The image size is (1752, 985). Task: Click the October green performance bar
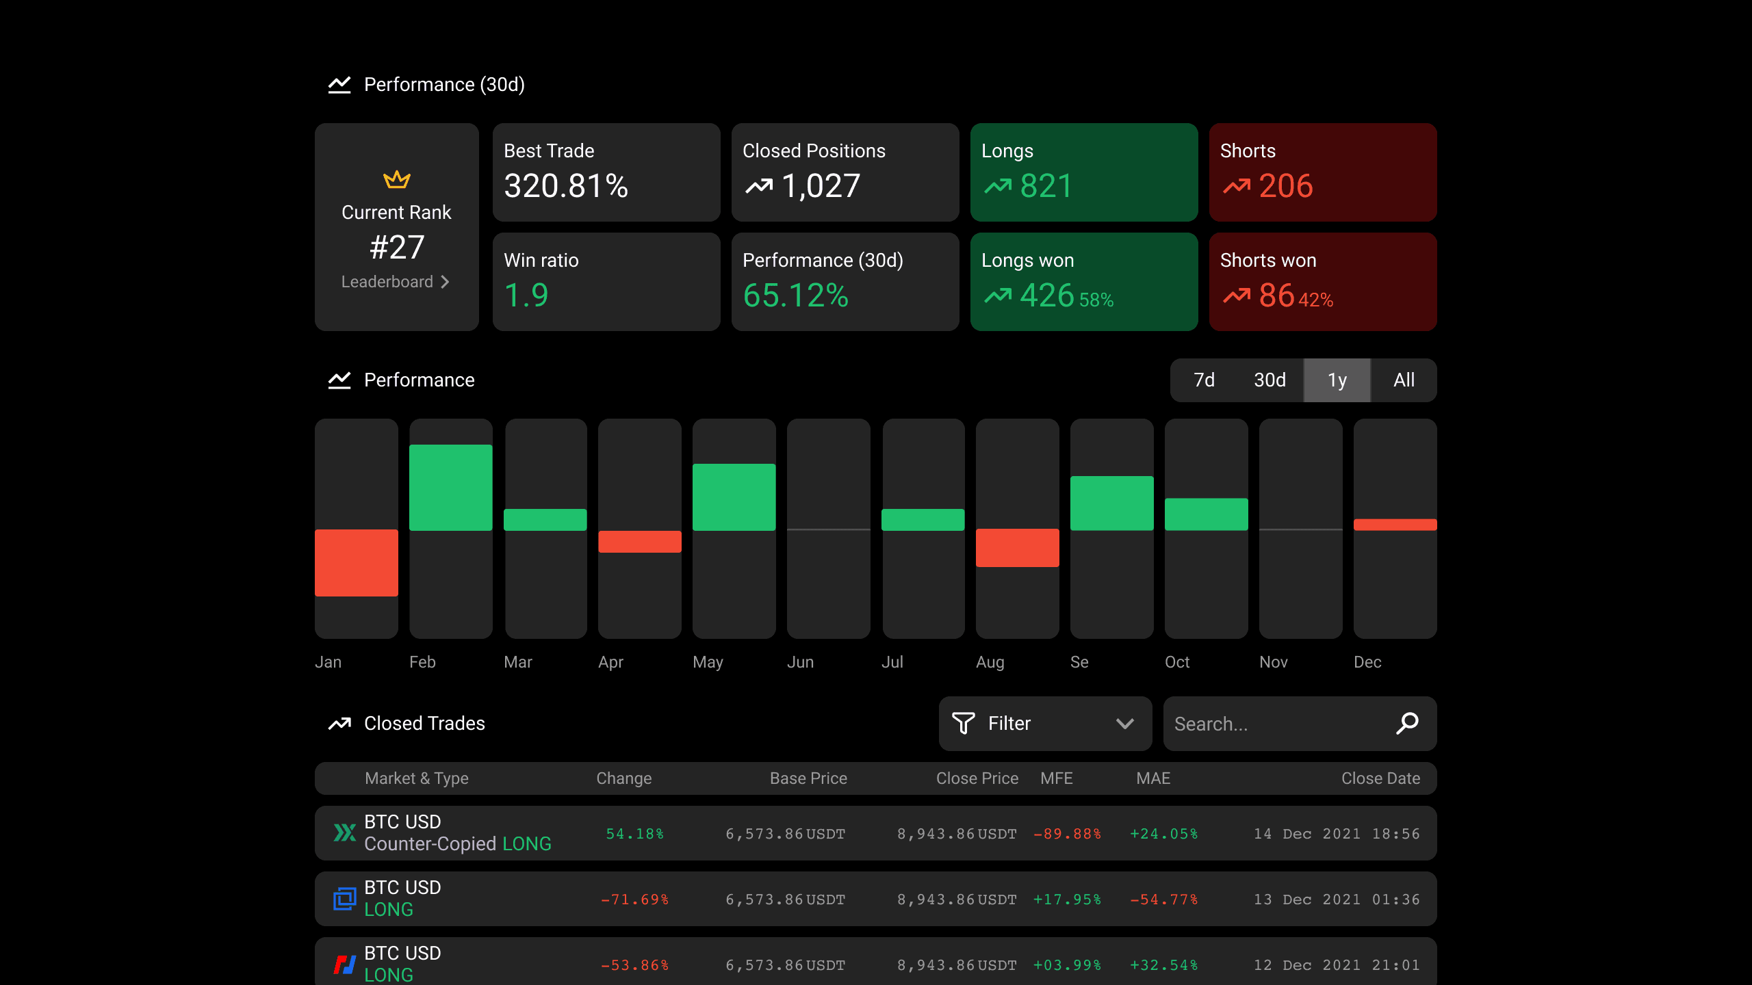pyautogui.click(x=1207, y=514)
